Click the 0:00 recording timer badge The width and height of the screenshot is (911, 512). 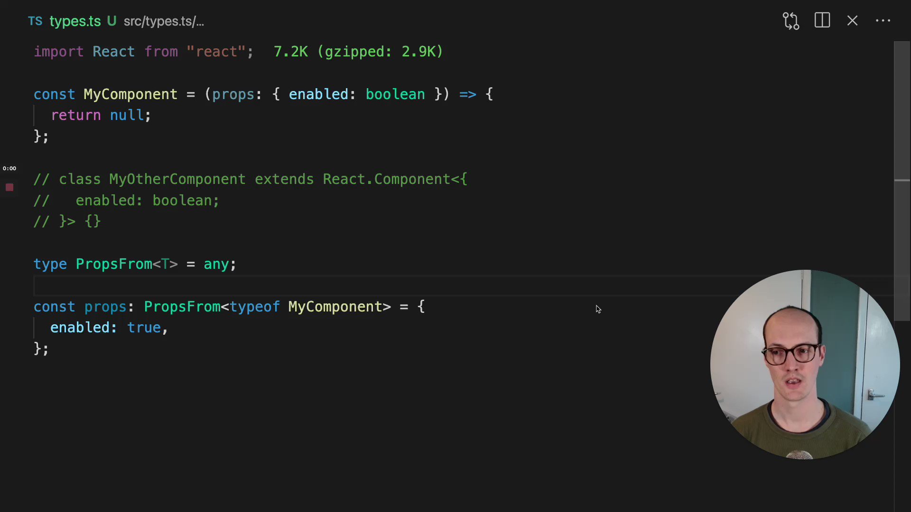(x=9, y=168)
